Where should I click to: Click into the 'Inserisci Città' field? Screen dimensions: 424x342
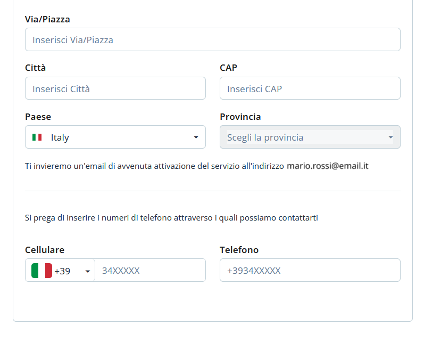pos(115,88)
